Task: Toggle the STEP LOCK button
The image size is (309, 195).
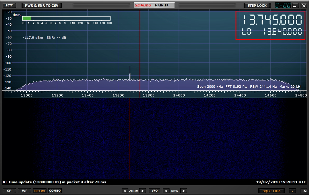Action: pyautogui.click(x=257, y=5)
